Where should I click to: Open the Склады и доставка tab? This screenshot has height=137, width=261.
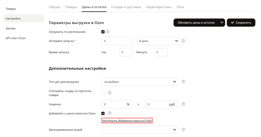click(126, 7)
